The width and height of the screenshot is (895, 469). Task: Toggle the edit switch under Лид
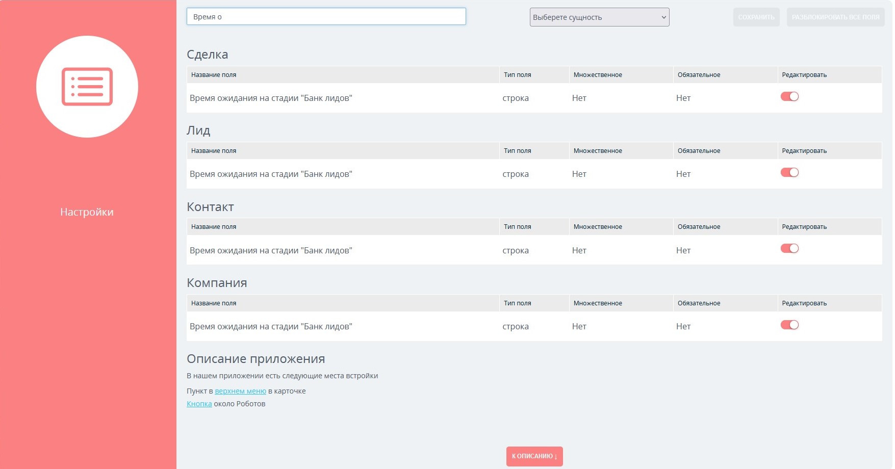789,173
